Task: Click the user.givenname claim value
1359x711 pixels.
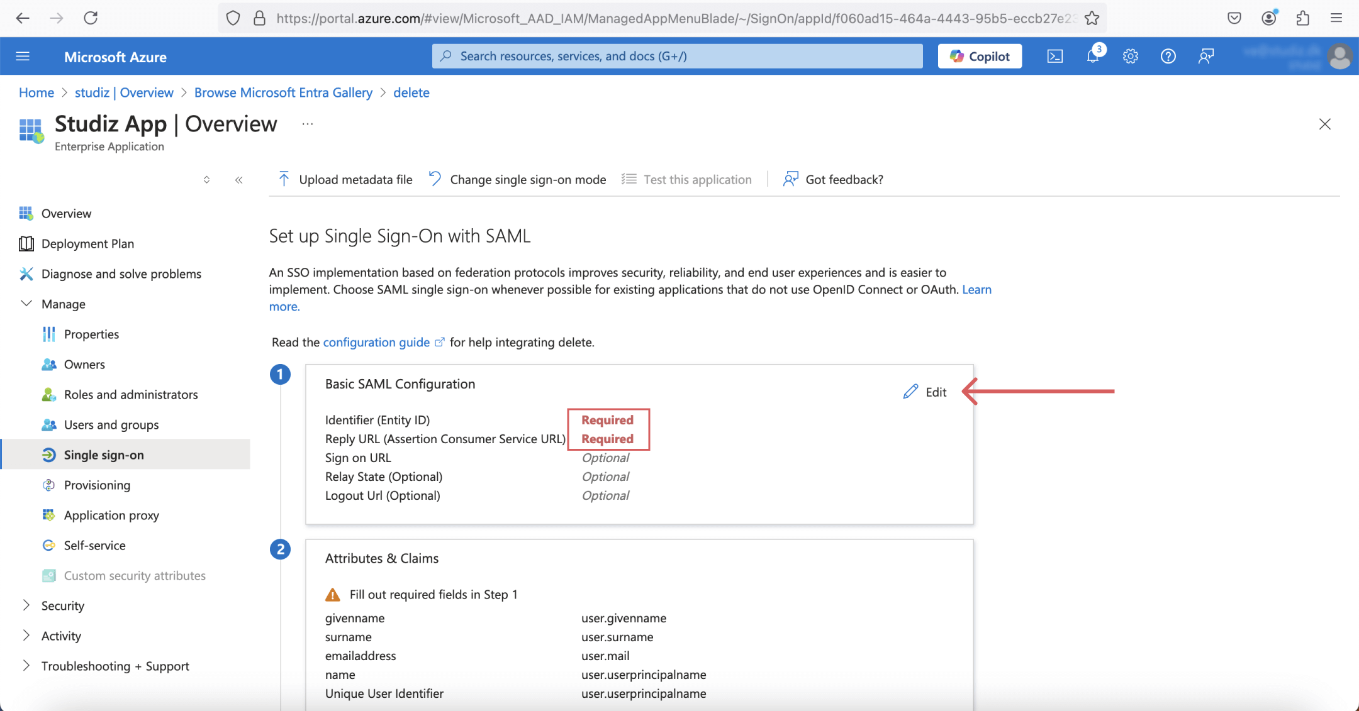Action: tap(624, 618)
